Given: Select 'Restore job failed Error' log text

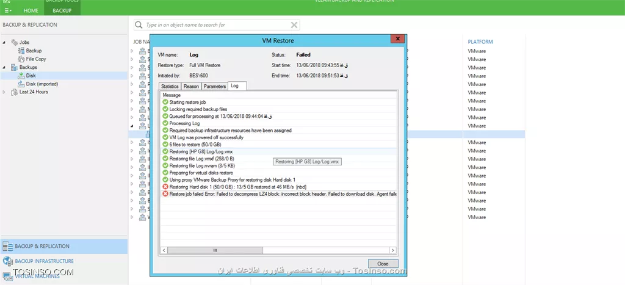Looking at the screenshot, I should [x=283, y=194].
